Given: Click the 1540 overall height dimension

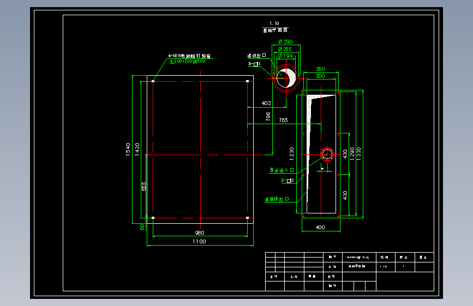Looking at the screenshot, I should click(128, 149).
